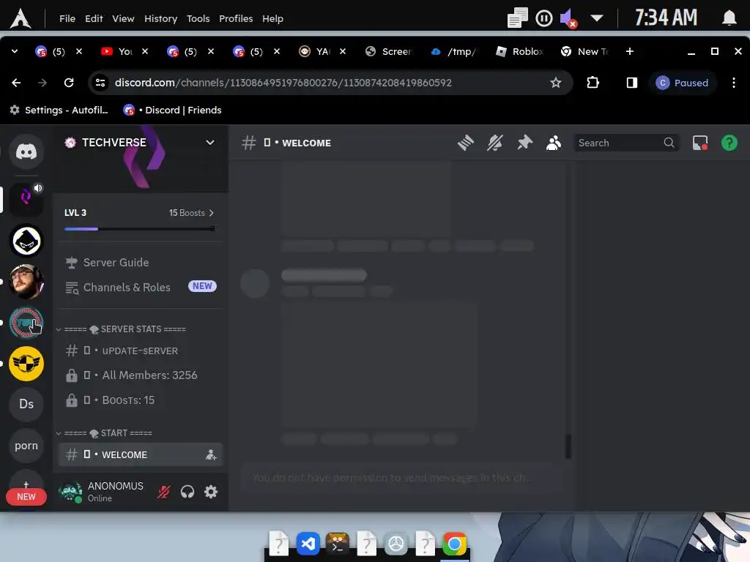Toggle channel notification settings bell
The image size is (750, 562).
tap(495, 143)
